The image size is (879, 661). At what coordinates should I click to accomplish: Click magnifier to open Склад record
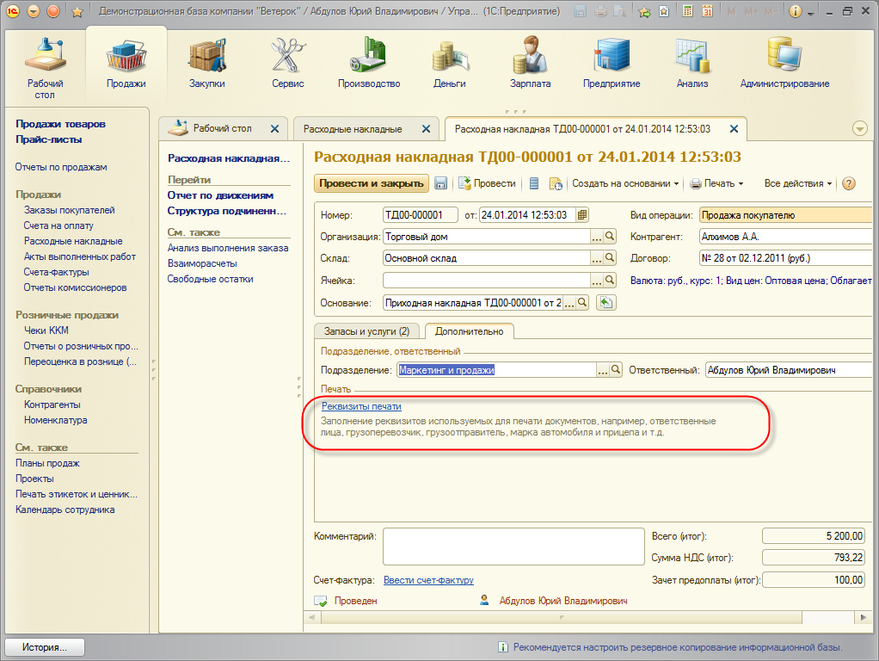pos(610,257)
